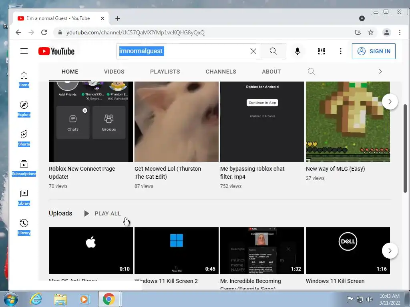Viewport: 410px width, 307px height.
Task: Open Library in the sidebar
Action: pos(24,197)
